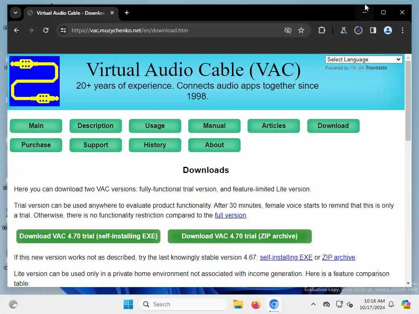Click the VAC yellow cable logo
This screenshot has height=314, width=419.
34,81
